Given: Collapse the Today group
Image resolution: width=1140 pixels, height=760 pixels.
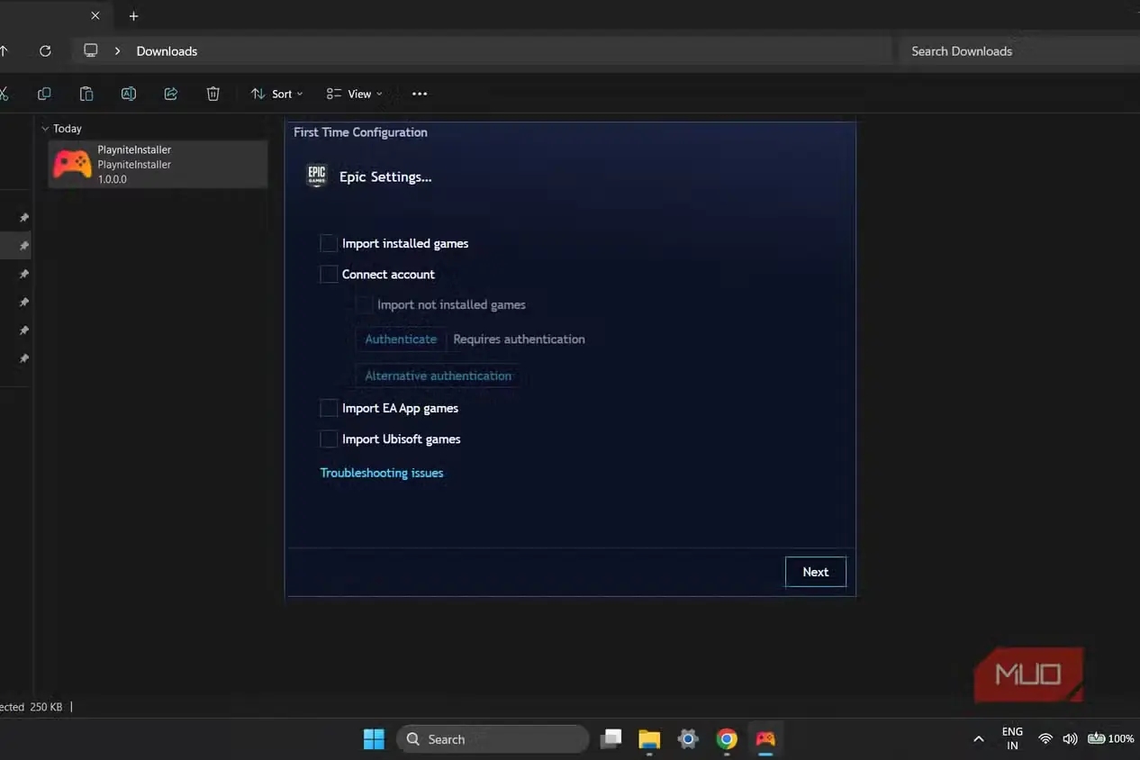Looking at the screenshot, I should click(x=45, y=129).
